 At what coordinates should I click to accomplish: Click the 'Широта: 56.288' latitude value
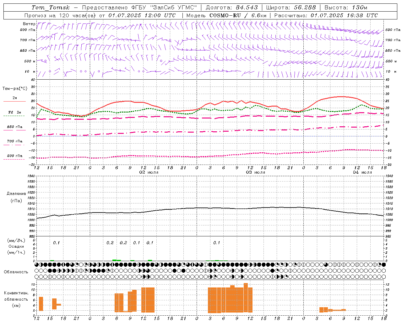click(291, 8)
